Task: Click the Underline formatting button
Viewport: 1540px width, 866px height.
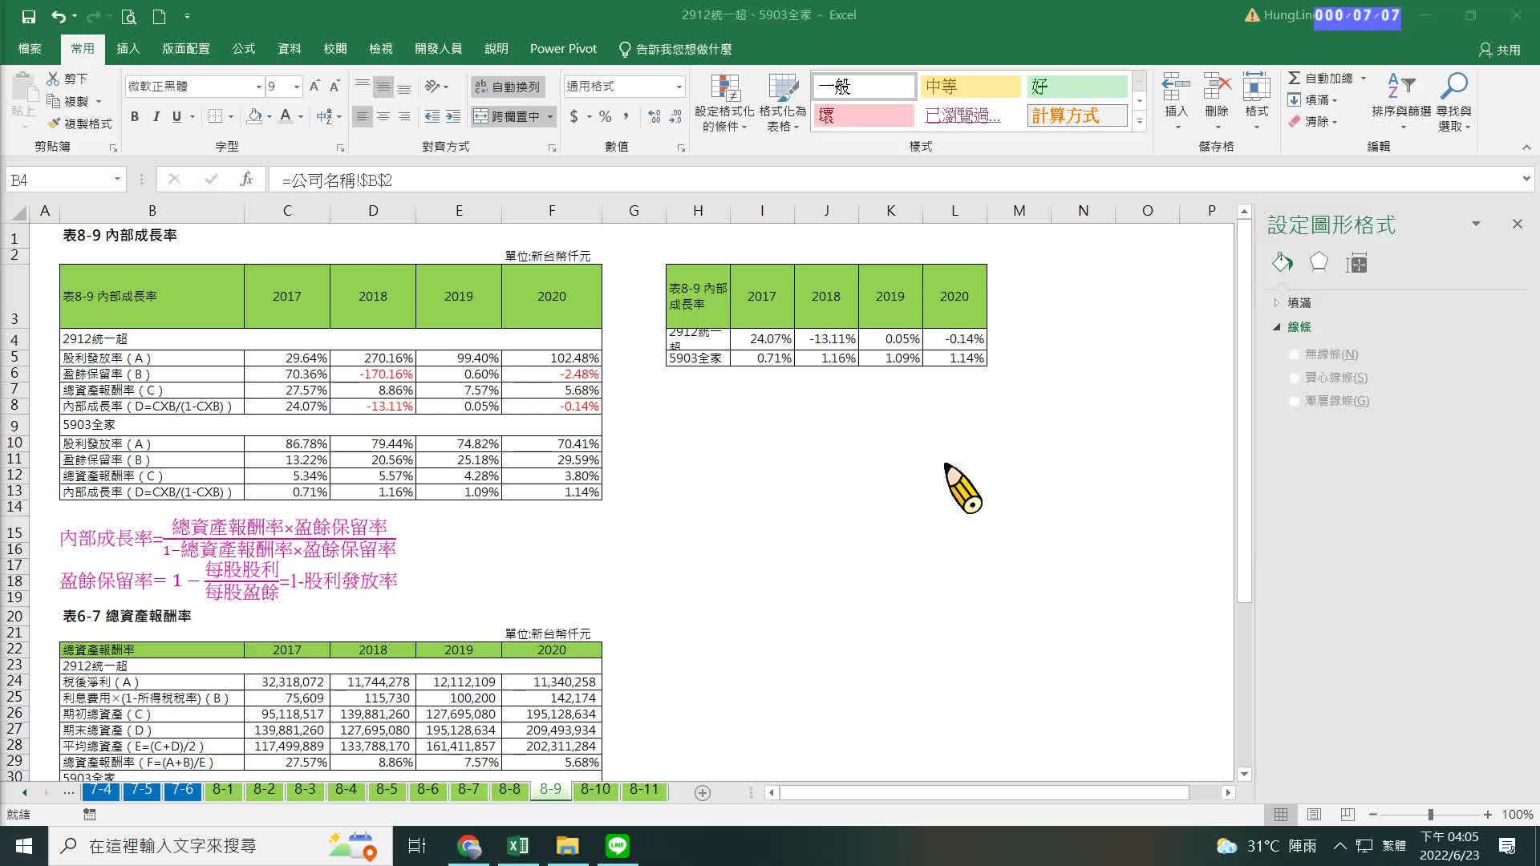Action: (176, 116)
